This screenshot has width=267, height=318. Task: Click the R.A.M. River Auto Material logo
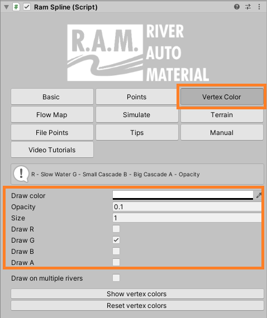point(138,53)
